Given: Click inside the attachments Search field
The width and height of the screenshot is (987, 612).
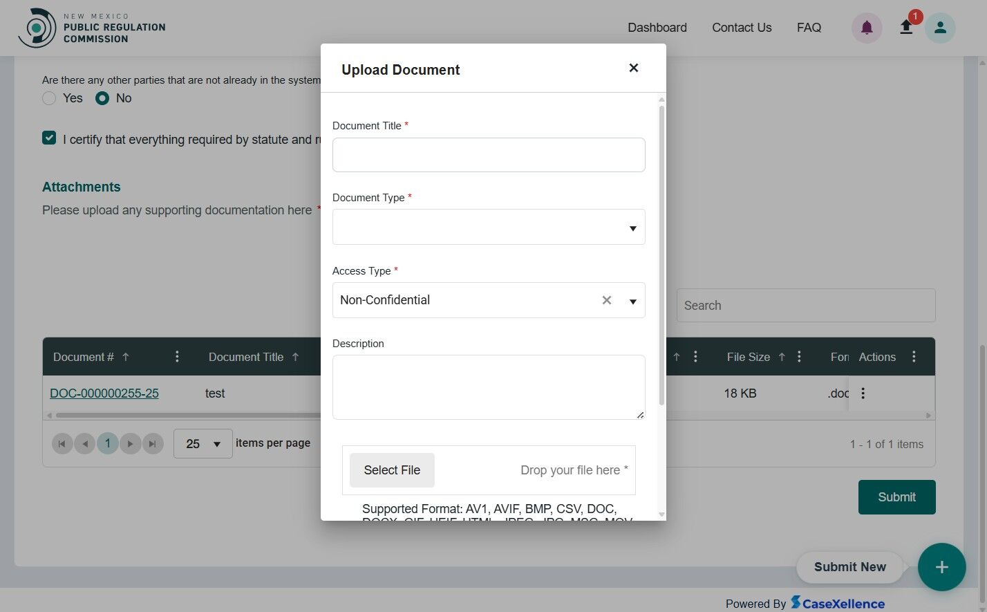Looking at the screenshot, I should (806, 305).
